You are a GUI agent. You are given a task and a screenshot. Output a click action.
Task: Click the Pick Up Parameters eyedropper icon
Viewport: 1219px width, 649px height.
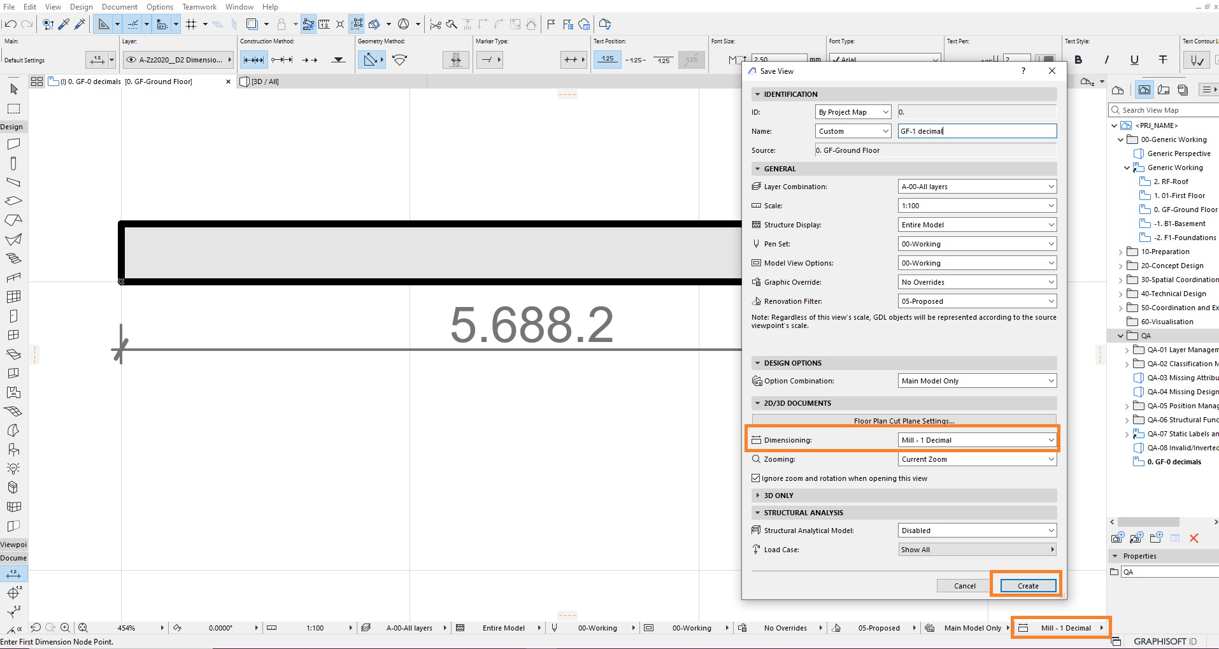point(64,24)
